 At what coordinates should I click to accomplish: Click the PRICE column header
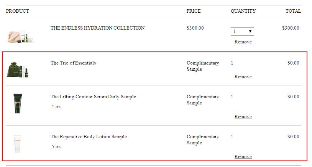point(194,11)
